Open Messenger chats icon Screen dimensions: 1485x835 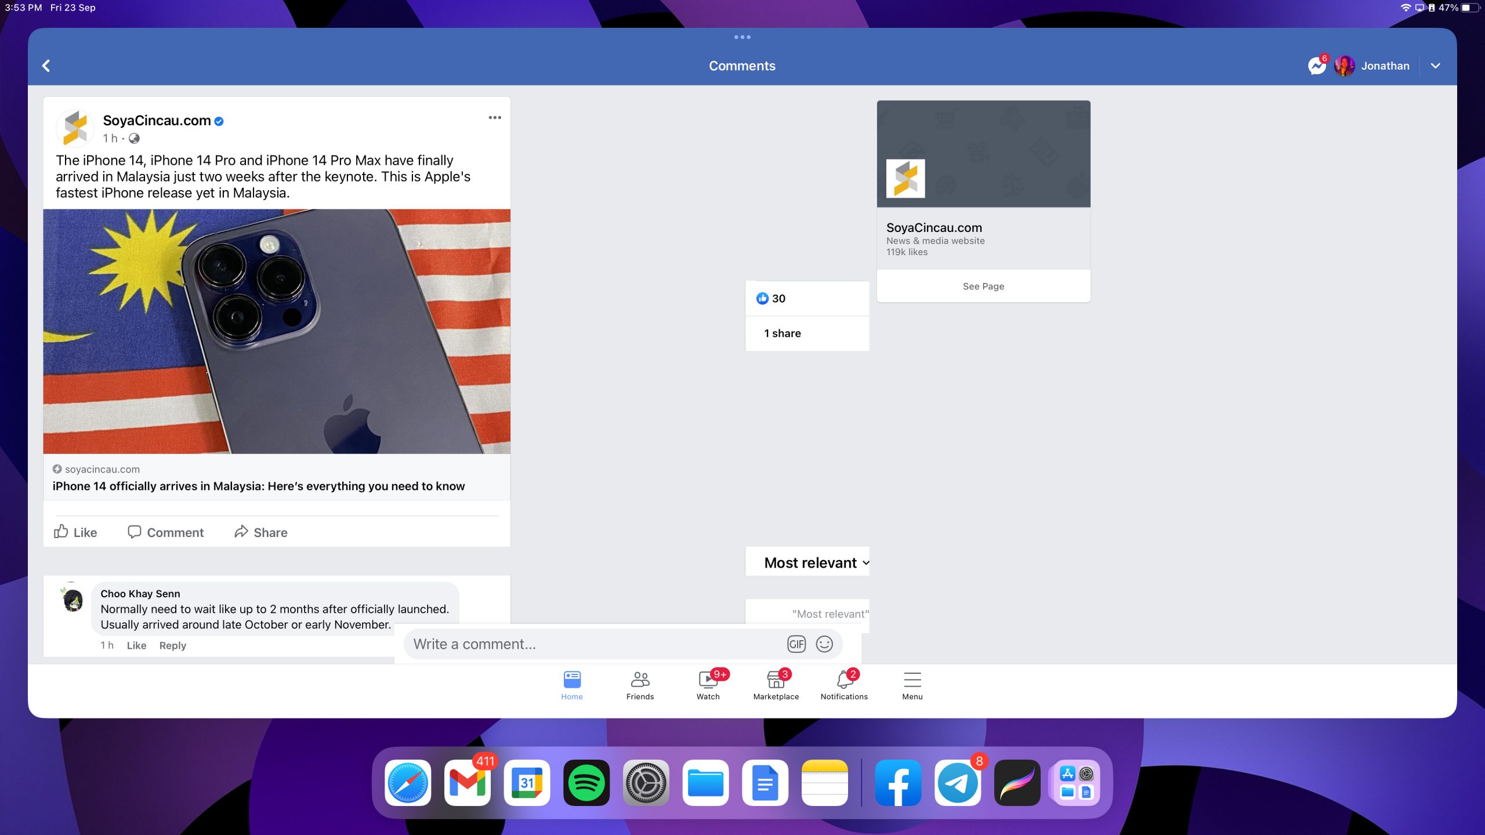(1316, 66)
